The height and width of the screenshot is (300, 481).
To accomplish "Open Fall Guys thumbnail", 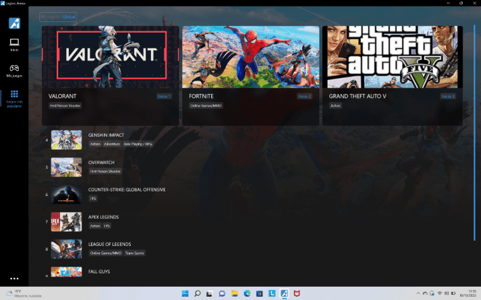I will coord(66,271).
